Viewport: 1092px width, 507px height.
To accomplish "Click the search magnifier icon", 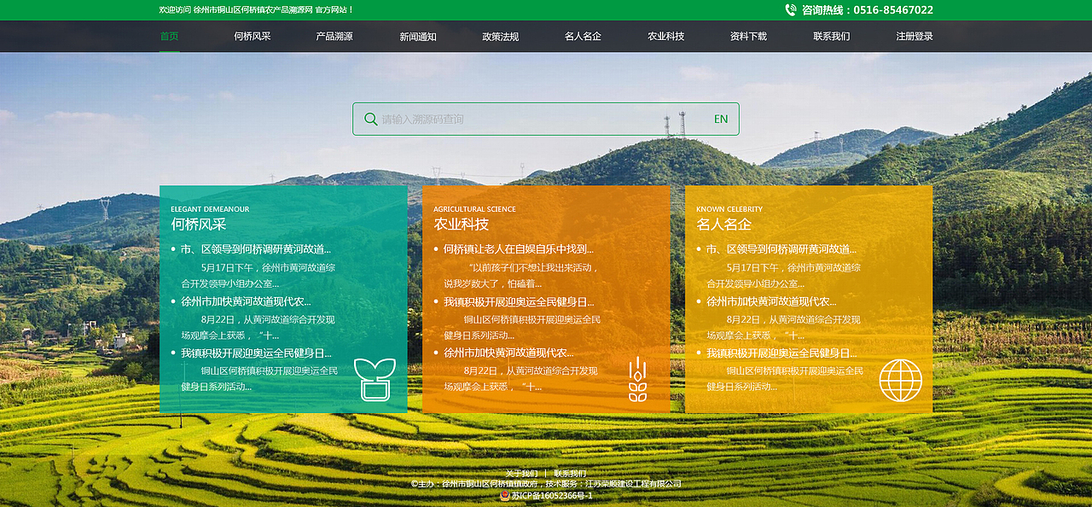I will [x=370, y=119].
